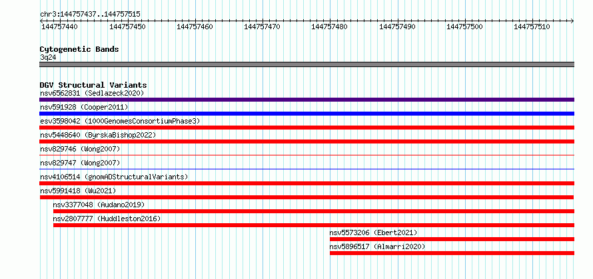Click the nsv5573206 (Ebert2021) label
This screenshot has width=593, height=279.
click(x=373, y=232)
